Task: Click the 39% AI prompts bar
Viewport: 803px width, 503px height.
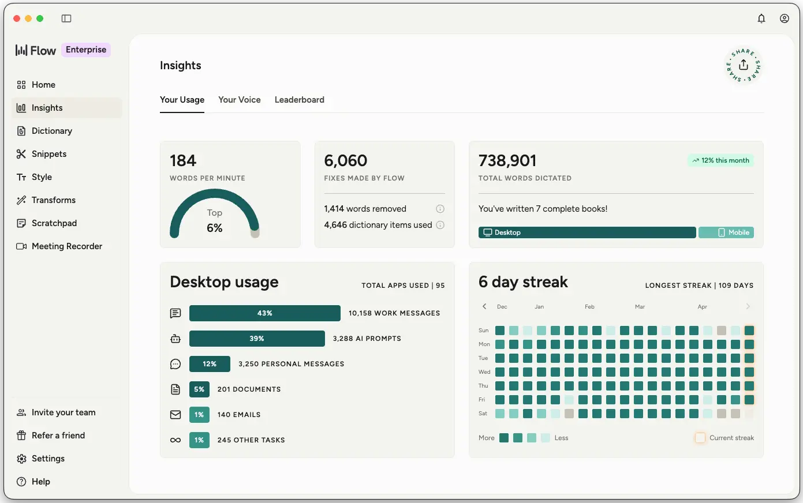Action: click(x=257, y=339)
